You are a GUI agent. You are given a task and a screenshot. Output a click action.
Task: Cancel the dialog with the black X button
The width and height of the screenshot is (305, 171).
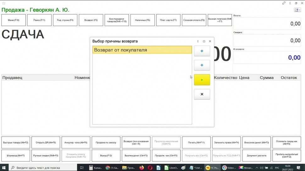click(202, 94)
